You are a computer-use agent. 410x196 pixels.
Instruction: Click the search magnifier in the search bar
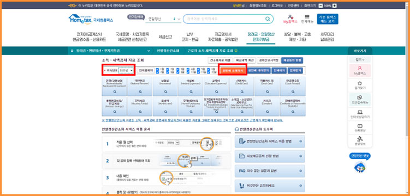pyautogui.click(x=267, y=19)
